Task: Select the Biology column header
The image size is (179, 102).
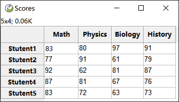Action: pyautogui.click(x=127, y=35)
